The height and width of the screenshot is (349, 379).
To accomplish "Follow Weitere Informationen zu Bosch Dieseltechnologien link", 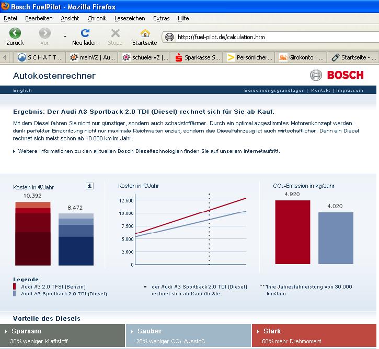I will pyautogui.click(x=149, y=151).
